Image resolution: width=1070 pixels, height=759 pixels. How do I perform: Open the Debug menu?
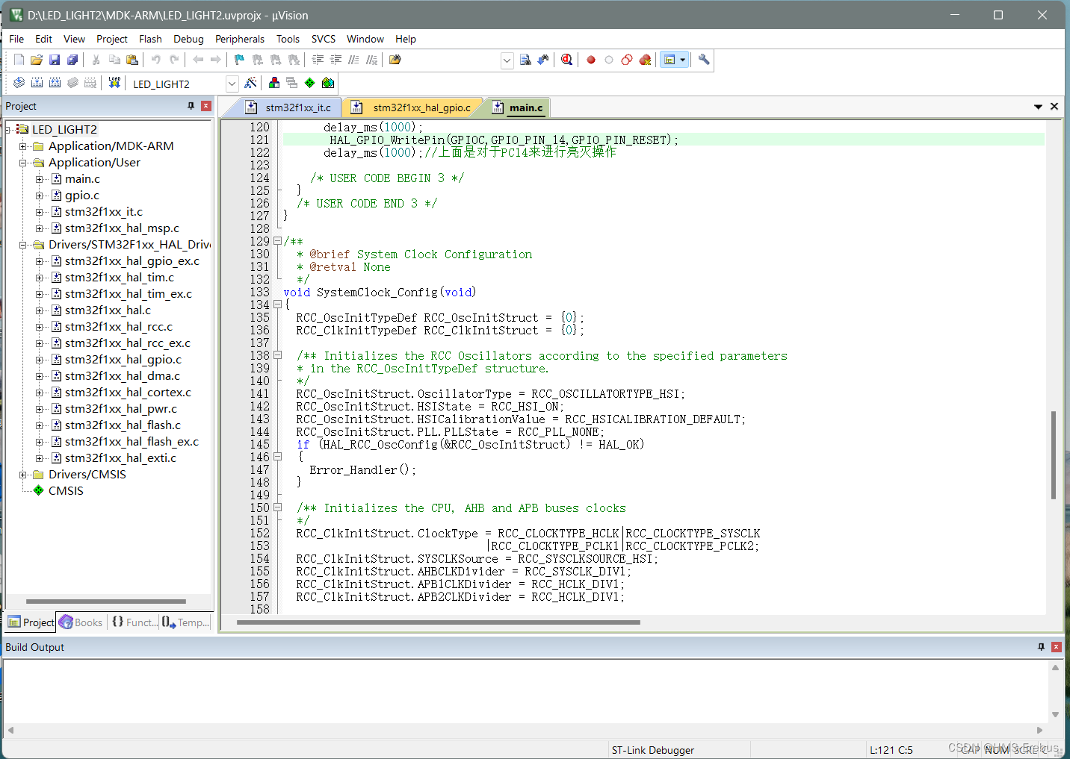[188, 39]
